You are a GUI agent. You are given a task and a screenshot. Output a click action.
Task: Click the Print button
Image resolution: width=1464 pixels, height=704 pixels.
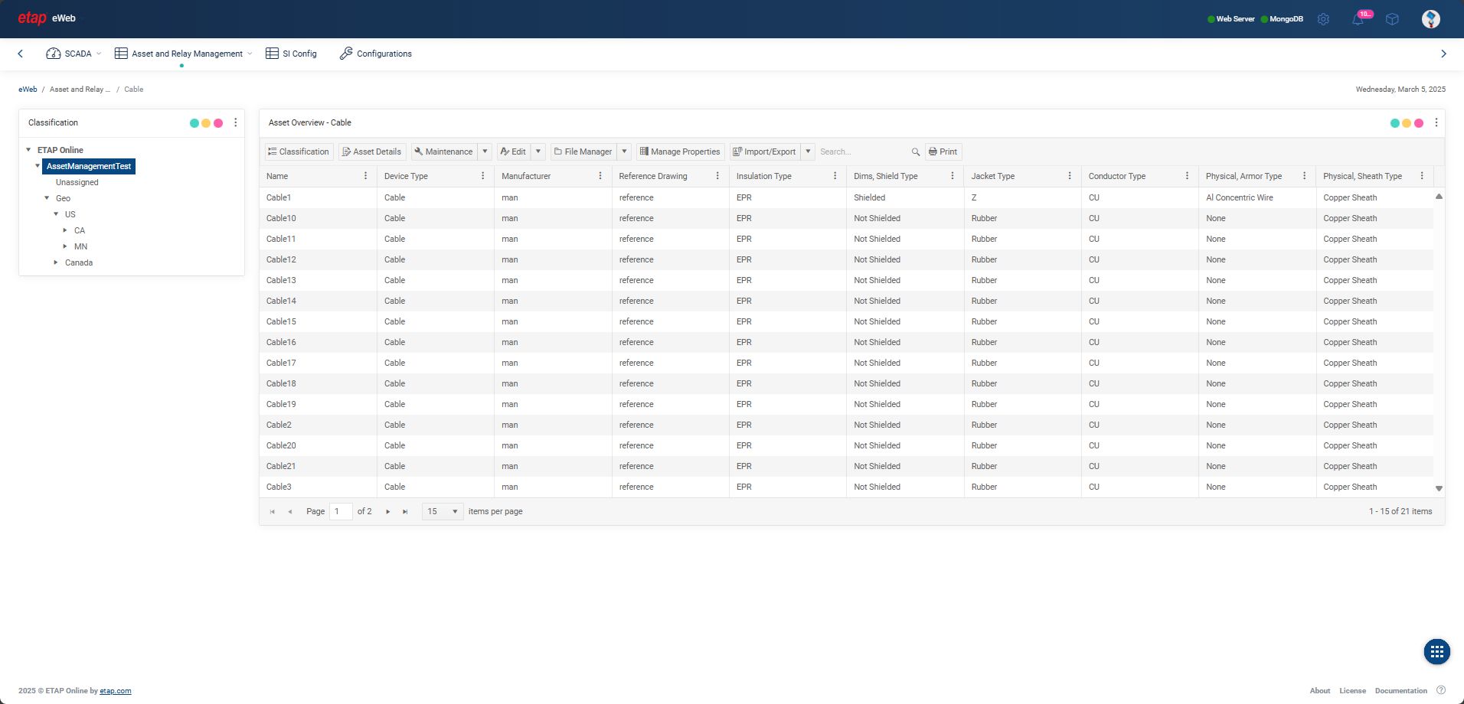point(943,152)
